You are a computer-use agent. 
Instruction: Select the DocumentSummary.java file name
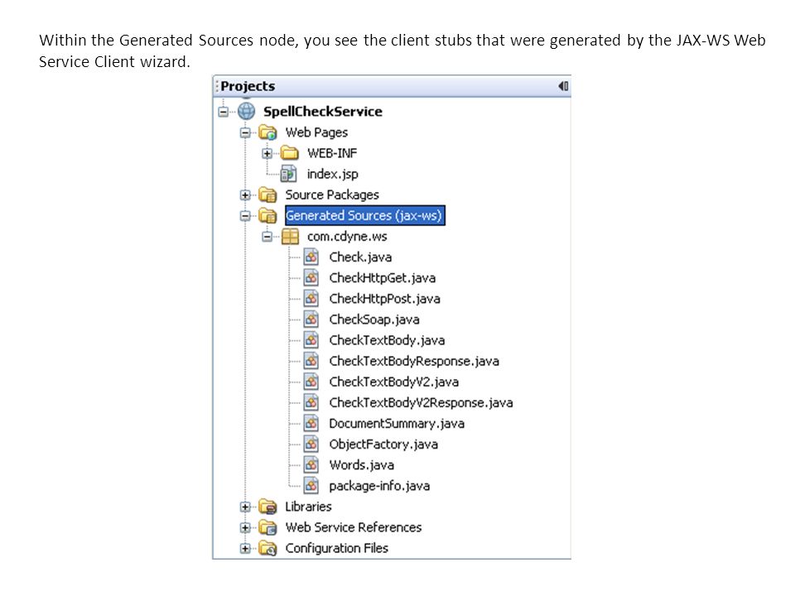tap(397, 423)
